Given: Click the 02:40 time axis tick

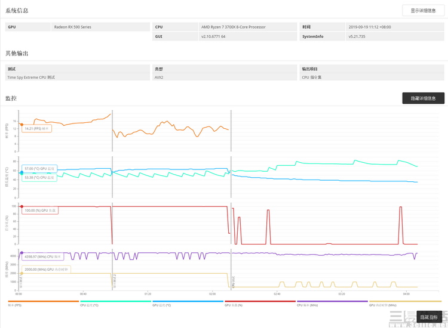Looking at the screenshot, I should (277, 294).
